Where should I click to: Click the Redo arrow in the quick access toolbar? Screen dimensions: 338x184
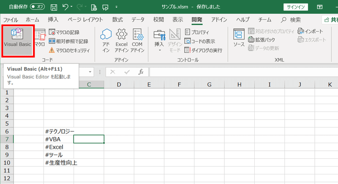[79, 7]
